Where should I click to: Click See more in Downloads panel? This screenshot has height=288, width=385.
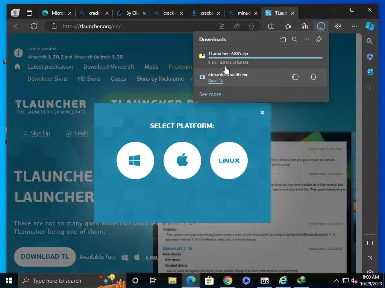(x=210, y=94)
